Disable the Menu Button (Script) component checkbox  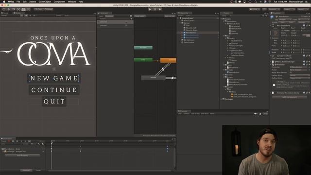[276, 62]
